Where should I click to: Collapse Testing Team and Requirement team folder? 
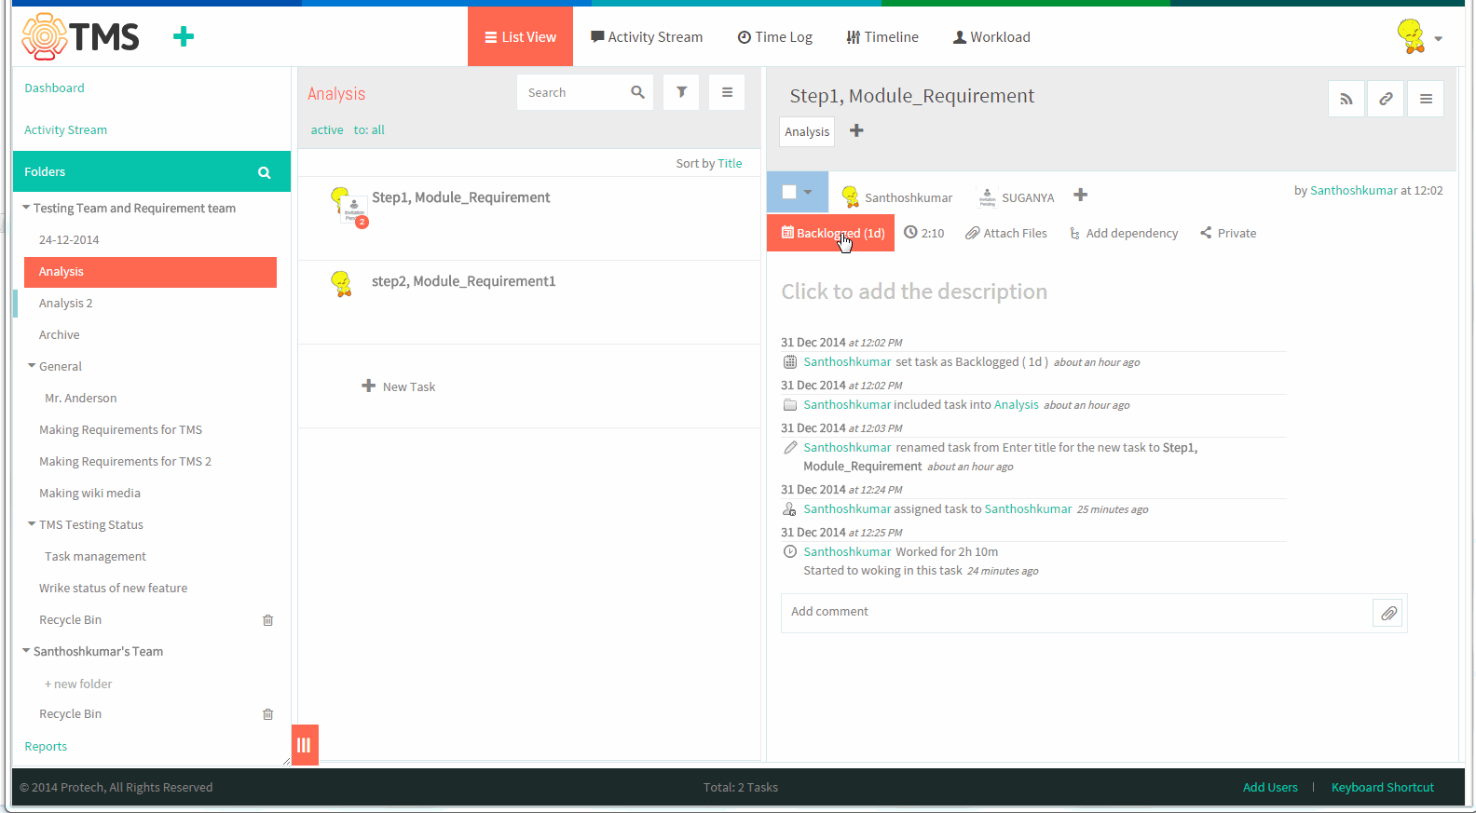click(x=26, y=208)
